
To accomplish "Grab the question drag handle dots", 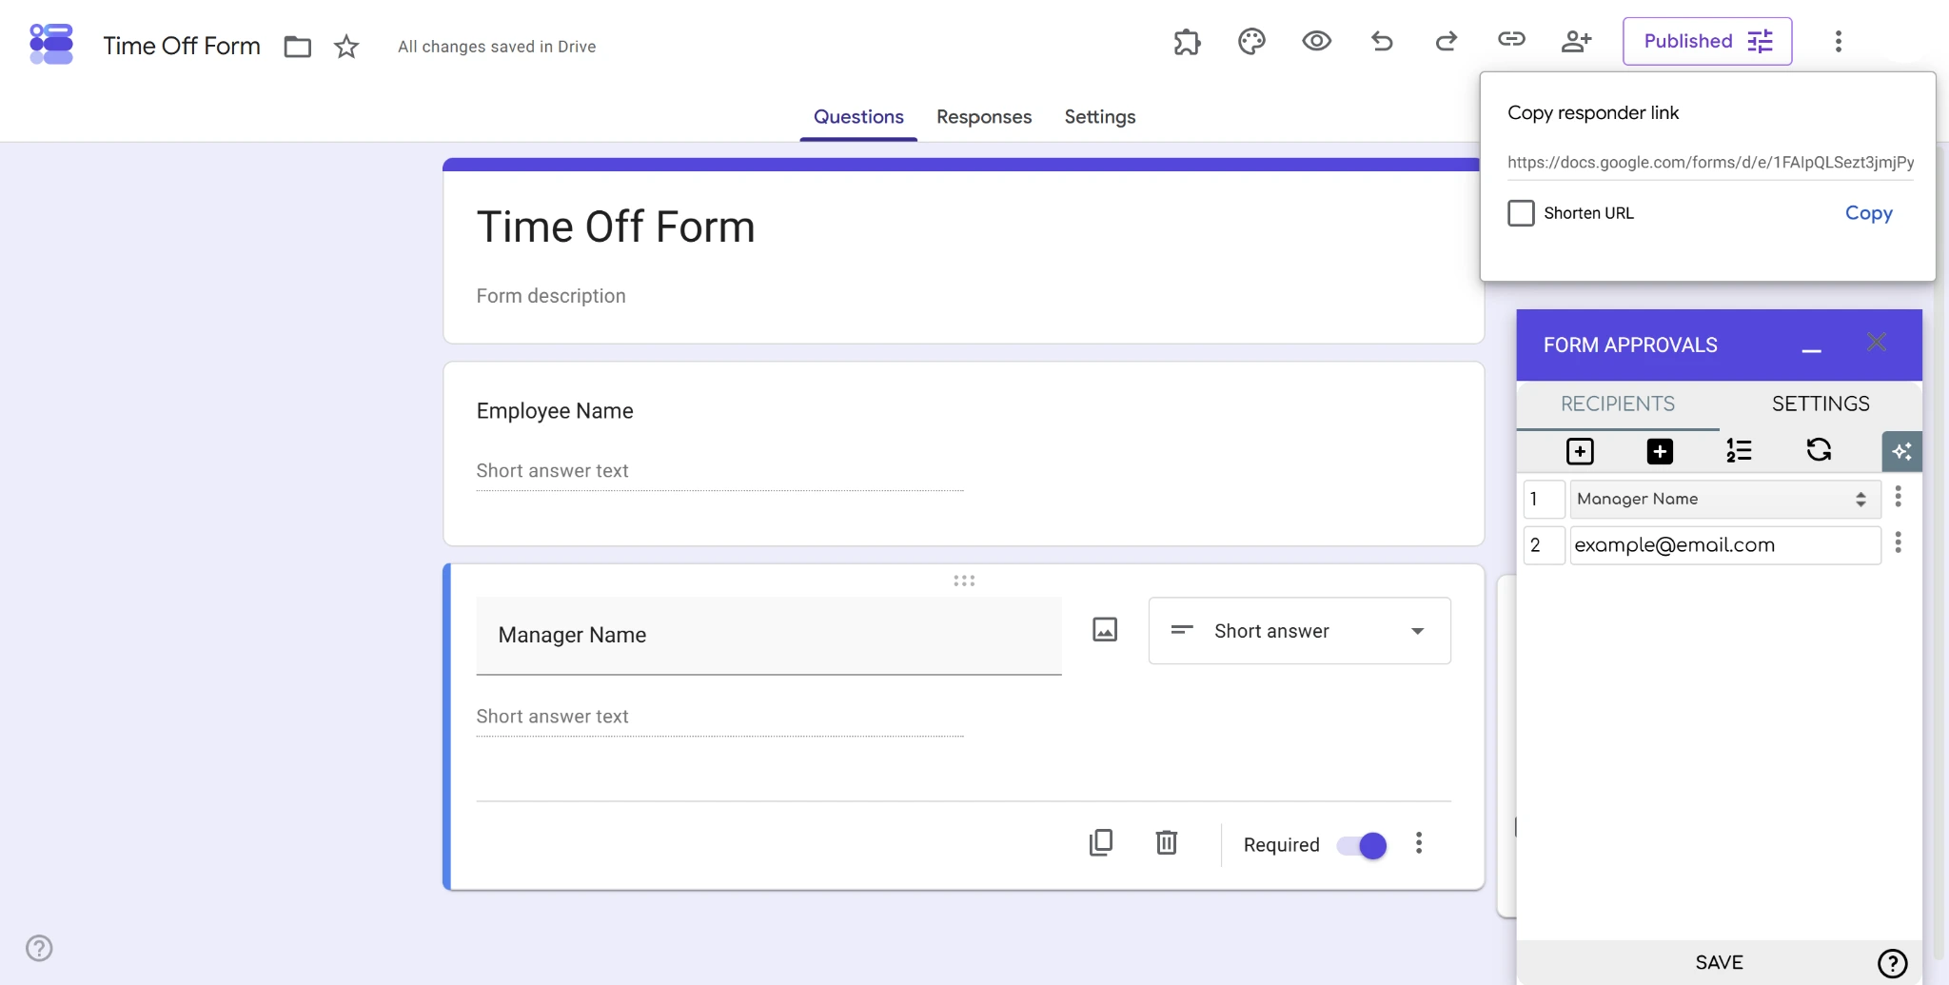I will pyautogui.click(x=964, y=581).
